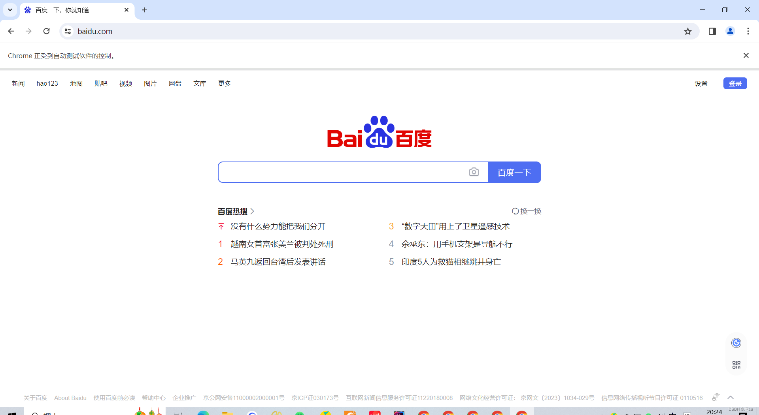Open the About Baidu footer link
Viewport: 759px width, 415px height.
tap(70, 398)
